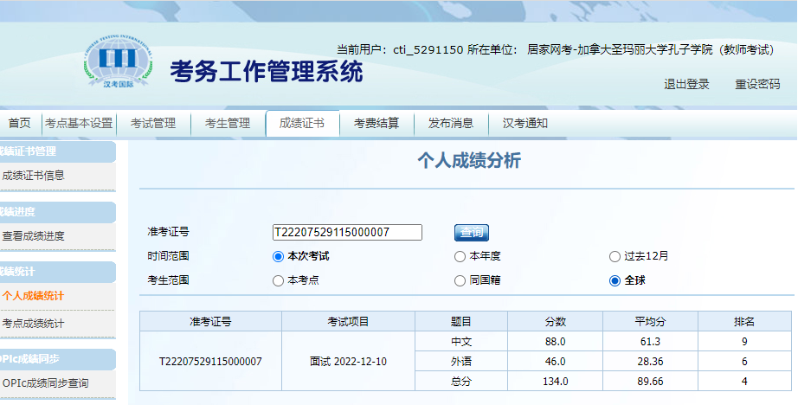The width and height of the screenshot is (798, 405).
Task: Choose the 本年度 time range option
Action: point(460,256)
